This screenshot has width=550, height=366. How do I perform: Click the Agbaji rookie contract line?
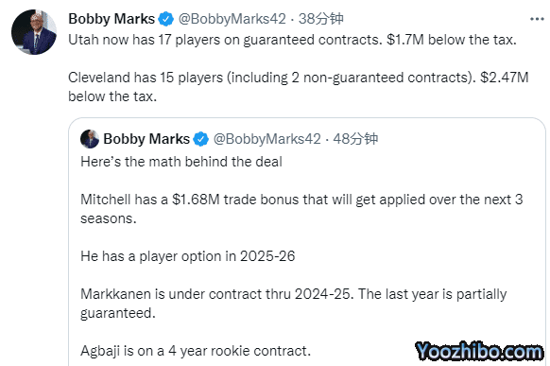(196, 351)
